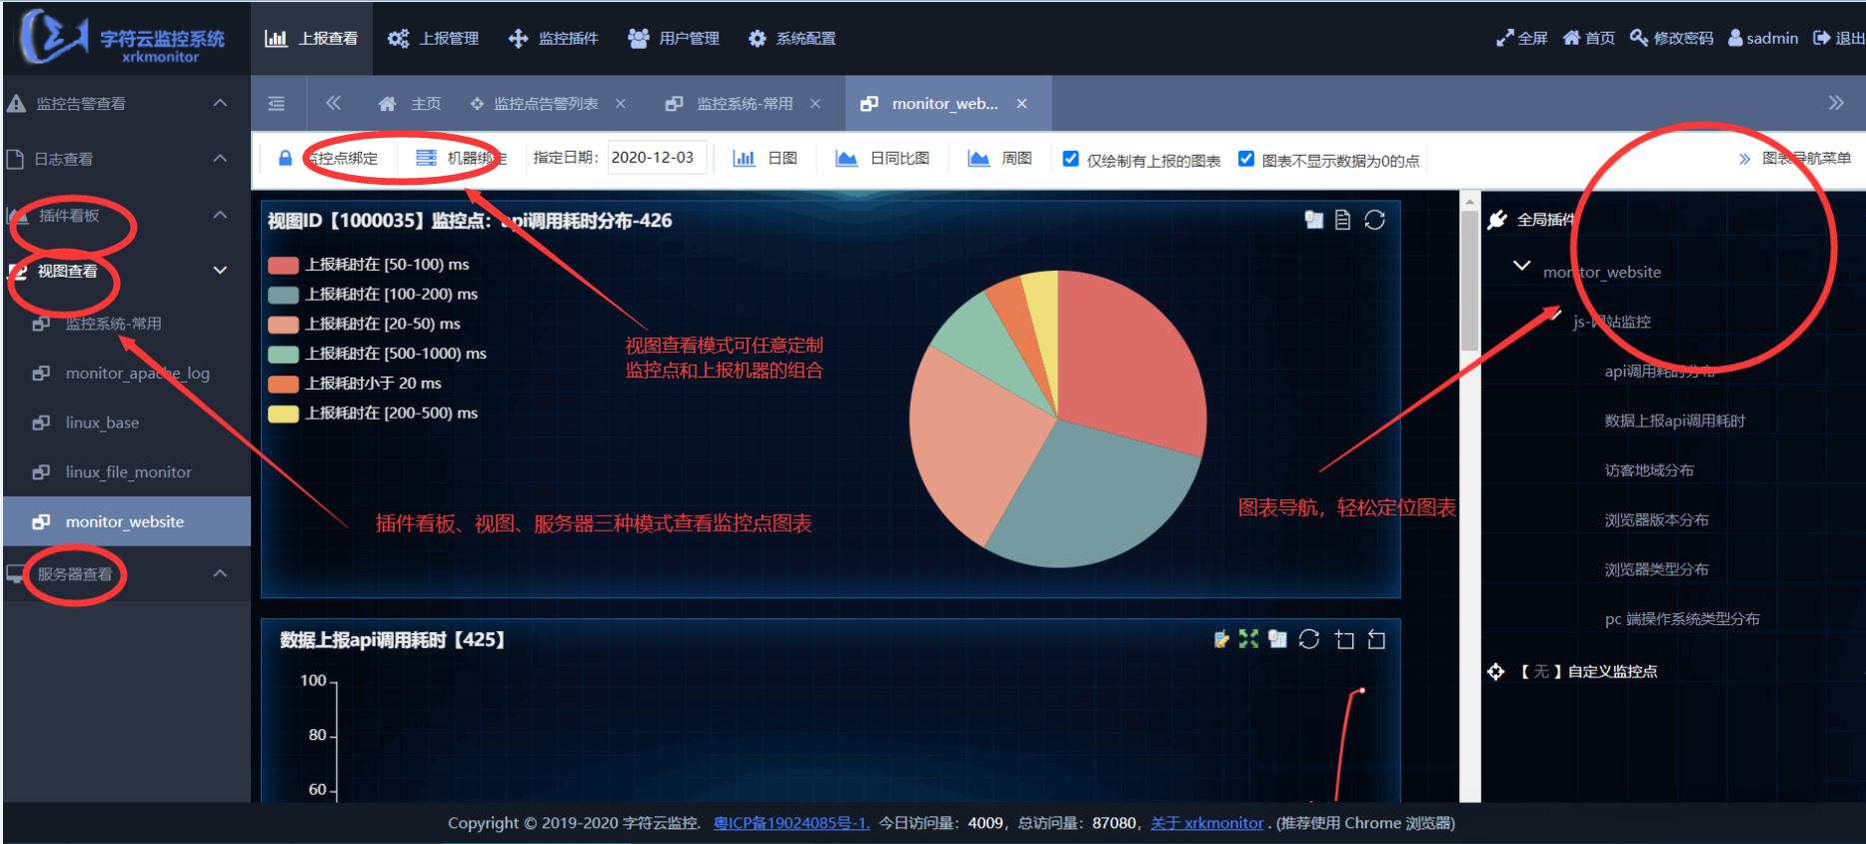Open the 监控插件 top menu
Screen dimensions: 1866x844
[554, 38]
